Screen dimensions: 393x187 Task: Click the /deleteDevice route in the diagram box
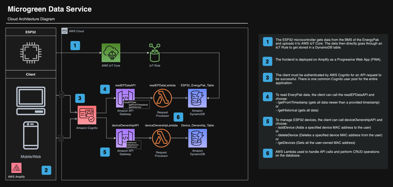click(x=133, y=145)
